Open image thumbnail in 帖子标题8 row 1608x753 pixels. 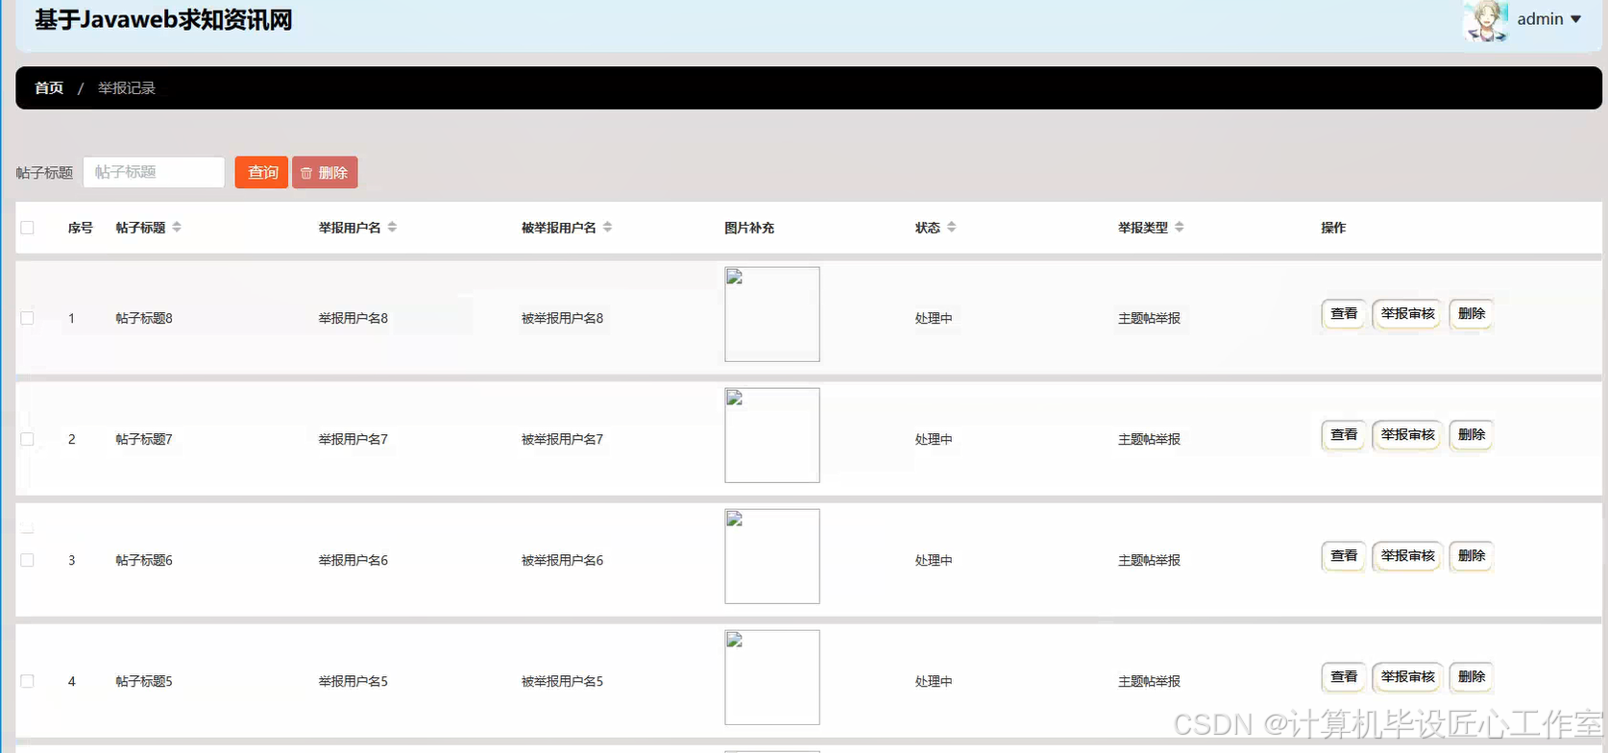coord(772,314)
